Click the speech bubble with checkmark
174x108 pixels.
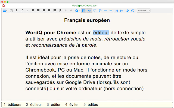(x=100, y=11)
